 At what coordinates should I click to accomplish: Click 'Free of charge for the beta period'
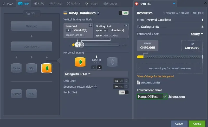pyautogui.click(x=155, y=76)
